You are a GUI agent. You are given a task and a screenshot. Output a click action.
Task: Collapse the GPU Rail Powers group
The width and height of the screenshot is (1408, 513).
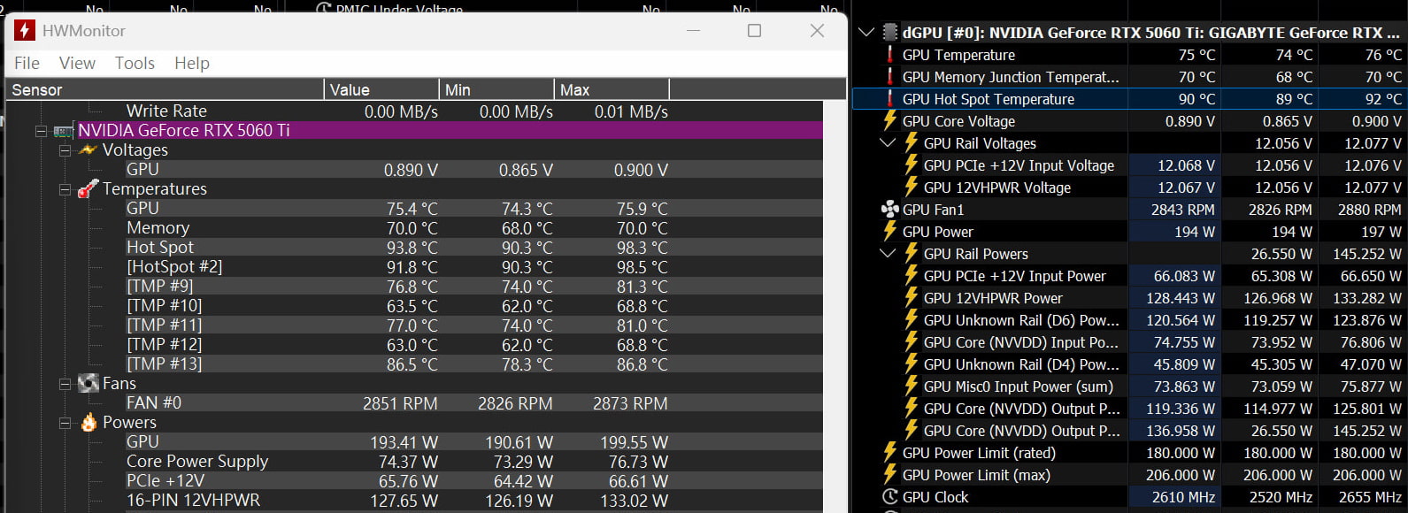pos(888,254)
